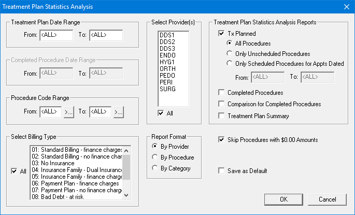The image size is (355, 215).
Task: Click Treatment Plan Date Range To field
Action: (106, 35)
